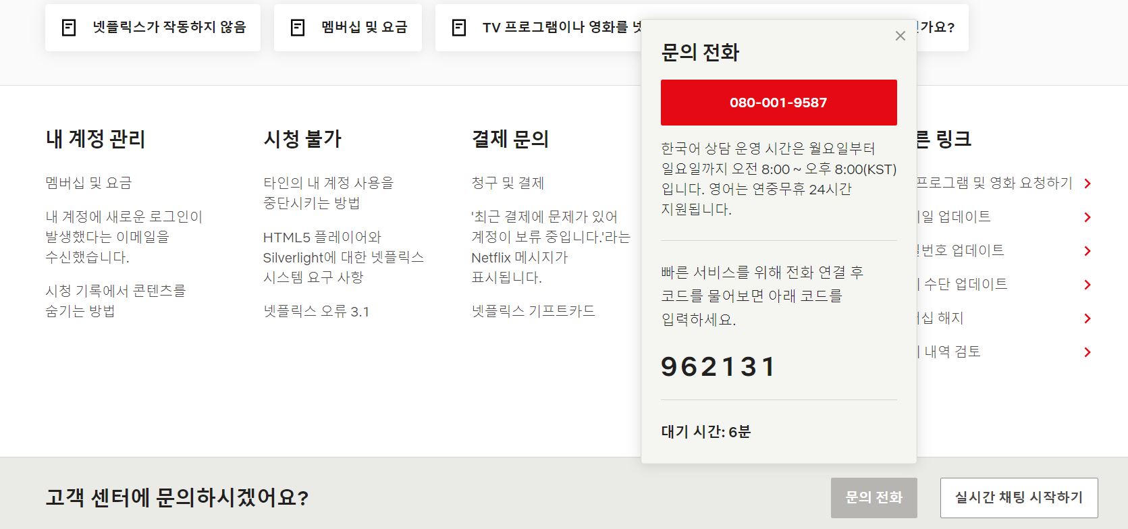The height and width of the screenshot is (529, 1128).
Task: Open the '십 해지' quick link
Action: (940, 318)
